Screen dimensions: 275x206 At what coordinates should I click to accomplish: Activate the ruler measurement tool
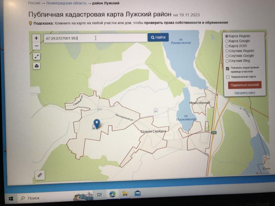point(40,175)
